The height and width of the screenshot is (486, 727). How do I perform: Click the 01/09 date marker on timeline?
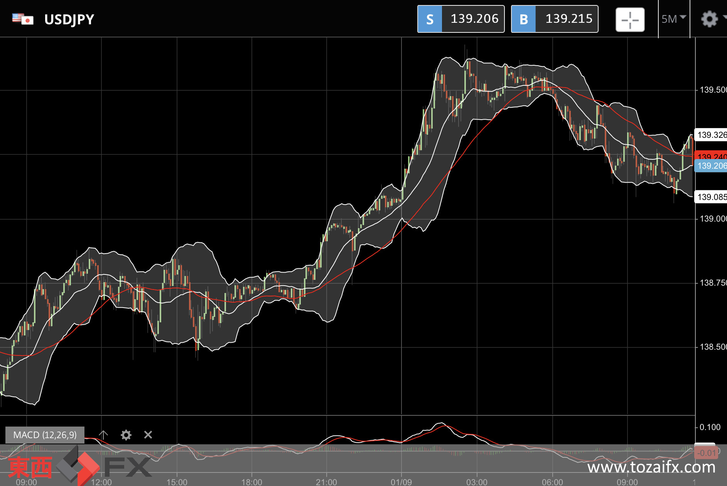[401, 482]
